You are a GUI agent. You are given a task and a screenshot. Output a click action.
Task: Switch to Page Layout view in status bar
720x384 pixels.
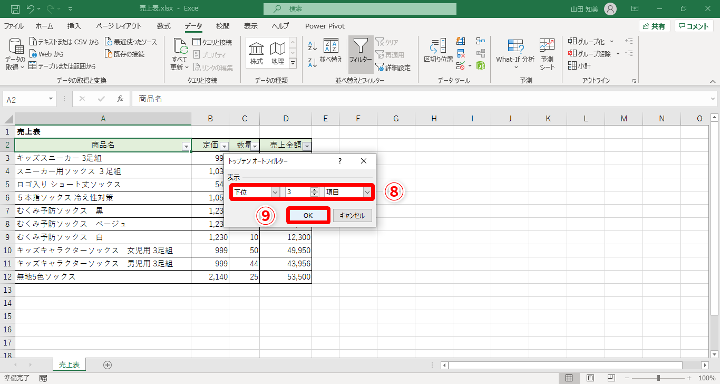click(x=590, y=378)
